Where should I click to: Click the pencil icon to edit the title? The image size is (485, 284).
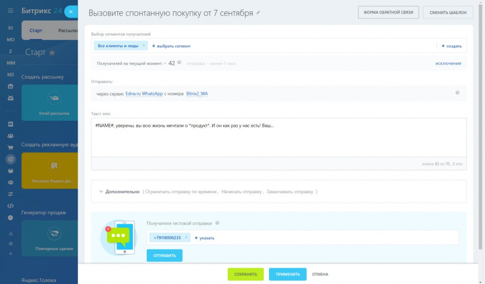pyautogui.click(x=258, y=13)
